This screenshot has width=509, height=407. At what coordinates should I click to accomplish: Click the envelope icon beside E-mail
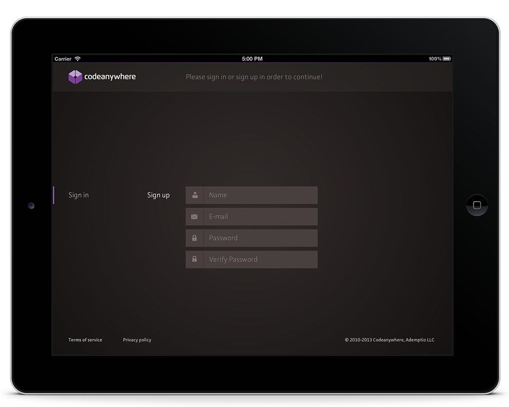coord(194,217)
